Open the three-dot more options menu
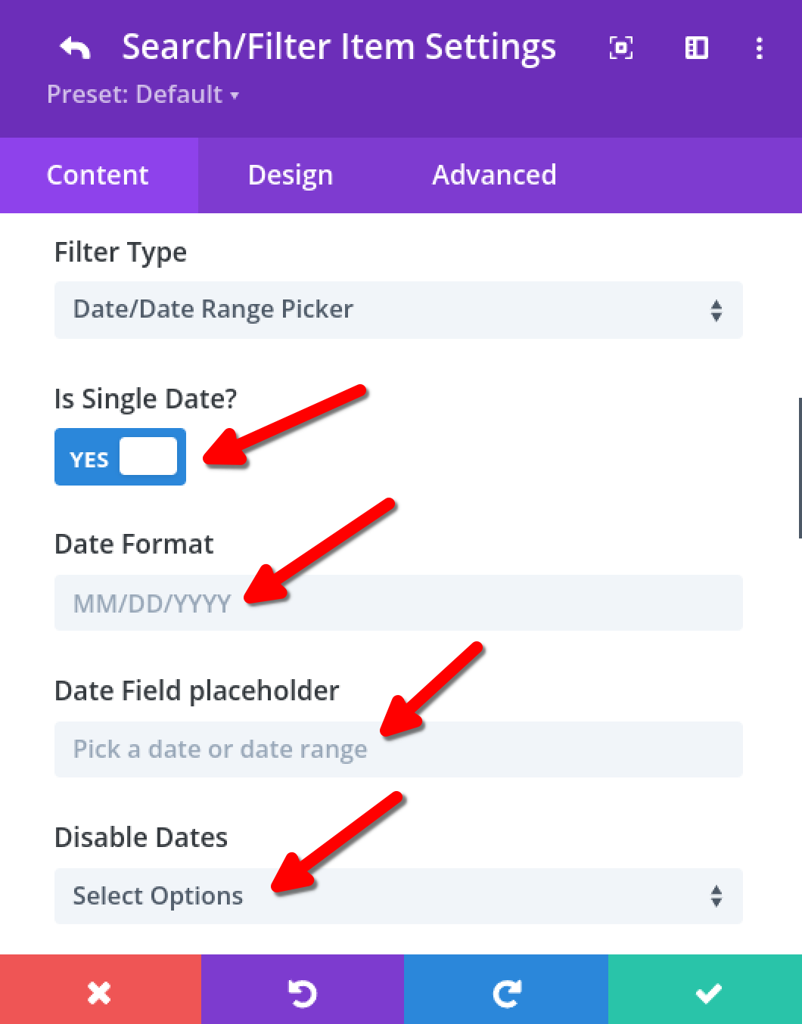 coord(759,48)
